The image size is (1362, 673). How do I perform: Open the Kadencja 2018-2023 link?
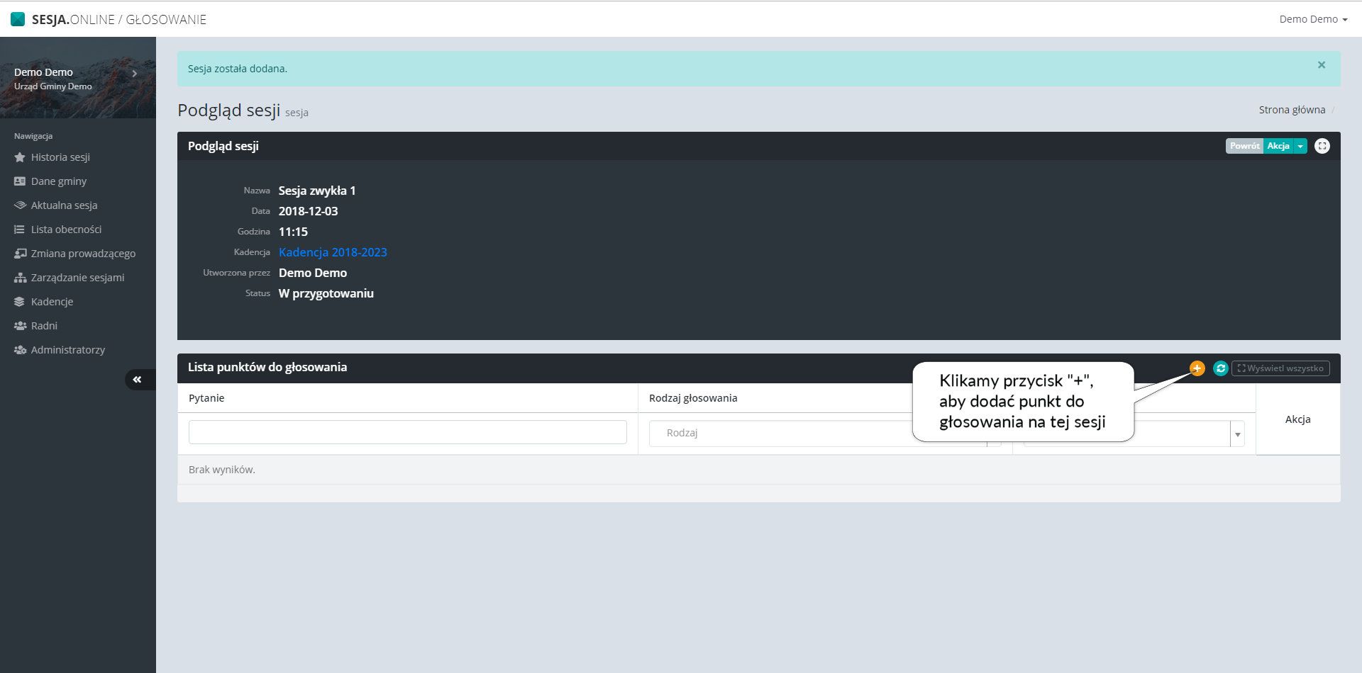333,252
